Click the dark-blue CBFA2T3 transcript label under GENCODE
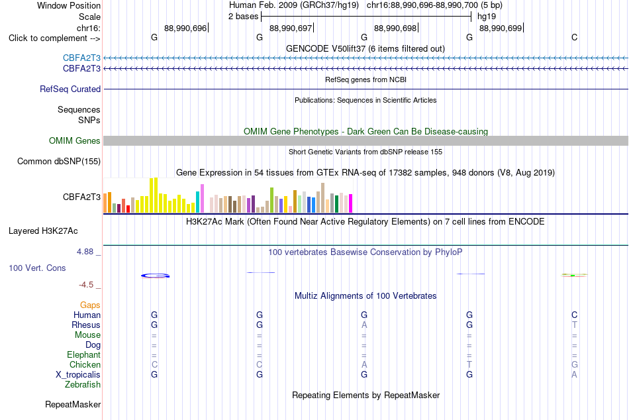The height and width of the screenshot is (420, 629). (x=81, y=69)
